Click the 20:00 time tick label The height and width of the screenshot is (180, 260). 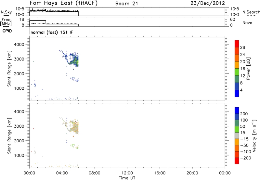192,173
